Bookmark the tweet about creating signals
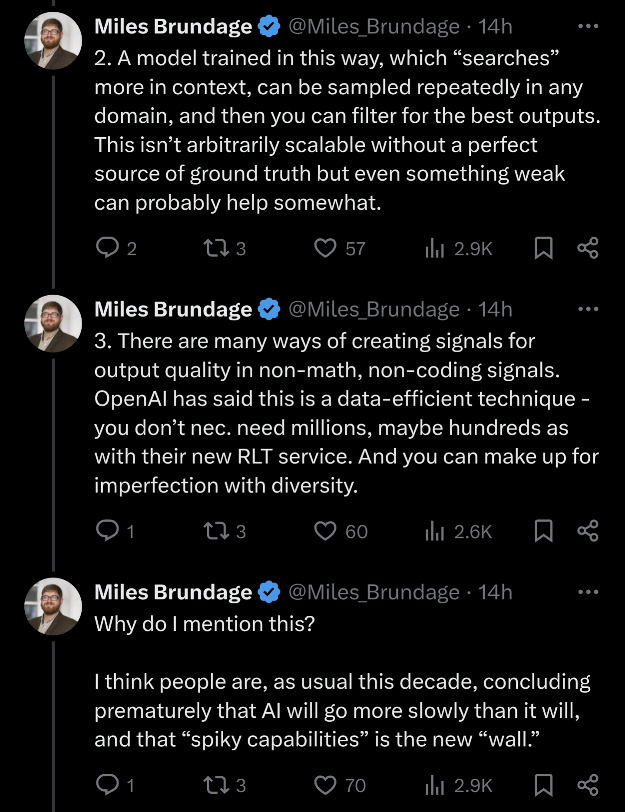625x812 pixels. click(543, 531)
